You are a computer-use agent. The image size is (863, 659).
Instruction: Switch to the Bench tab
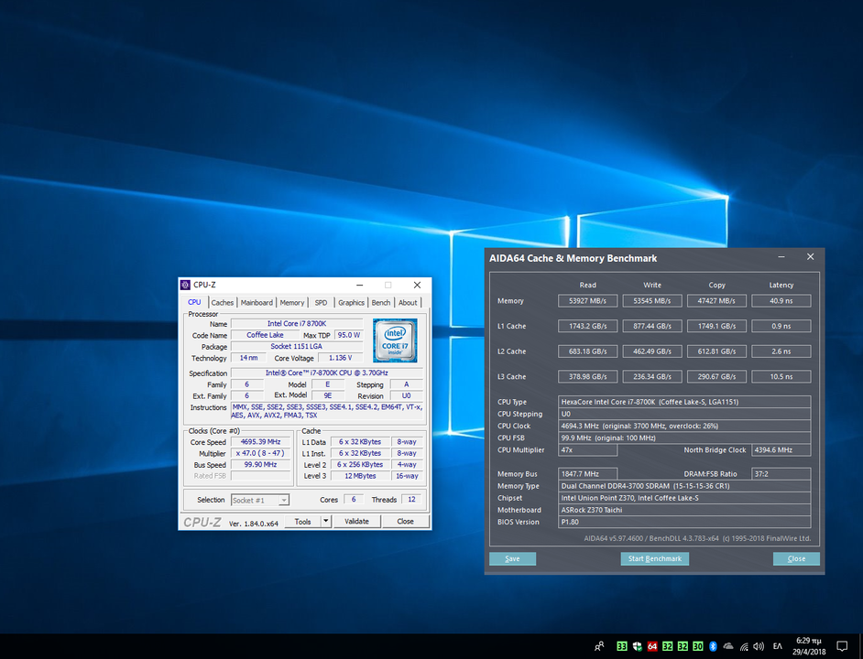[x=381, y=303]
